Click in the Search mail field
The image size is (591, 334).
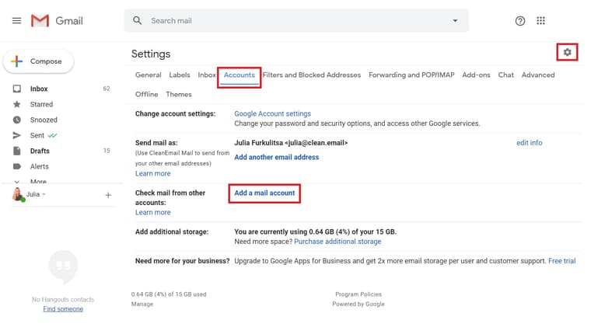coord(295,21)
